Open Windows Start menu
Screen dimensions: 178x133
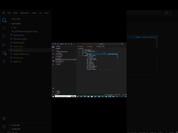point(53,97)
